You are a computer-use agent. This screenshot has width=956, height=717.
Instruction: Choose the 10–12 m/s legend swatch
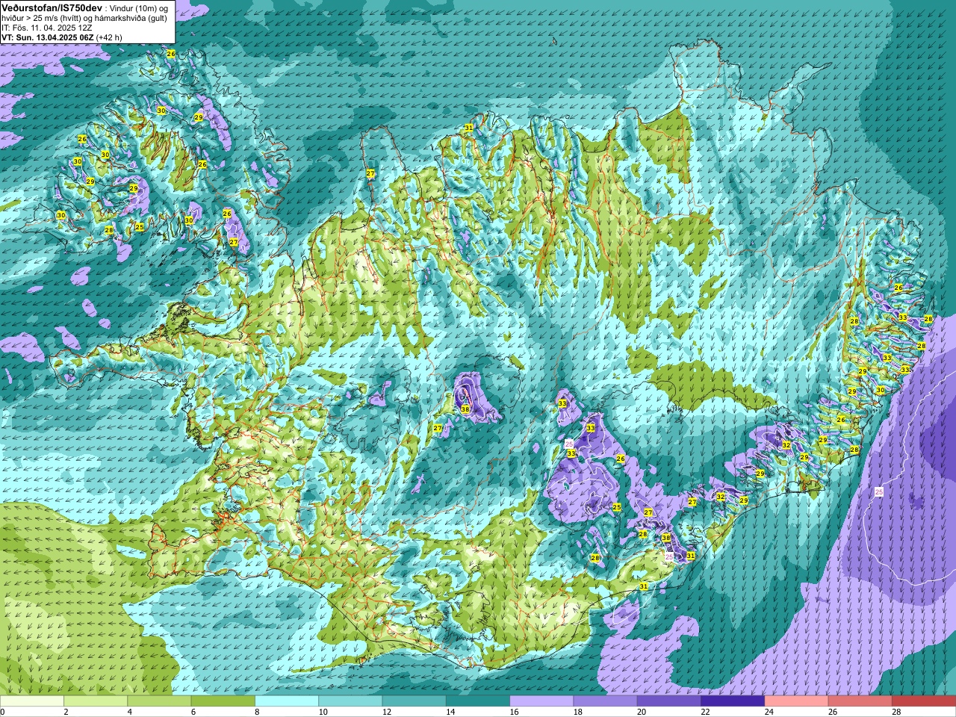click(351, 701)
